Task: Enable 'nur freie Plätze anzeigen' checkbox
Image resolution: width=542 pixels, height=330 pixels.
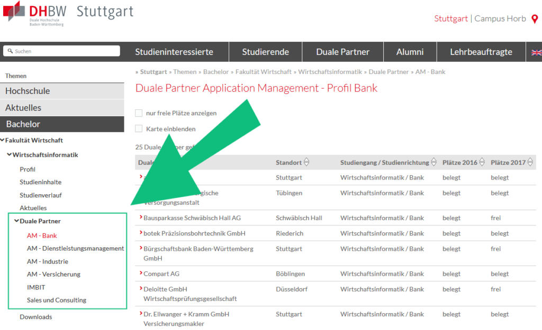Action: pos(139,113)
